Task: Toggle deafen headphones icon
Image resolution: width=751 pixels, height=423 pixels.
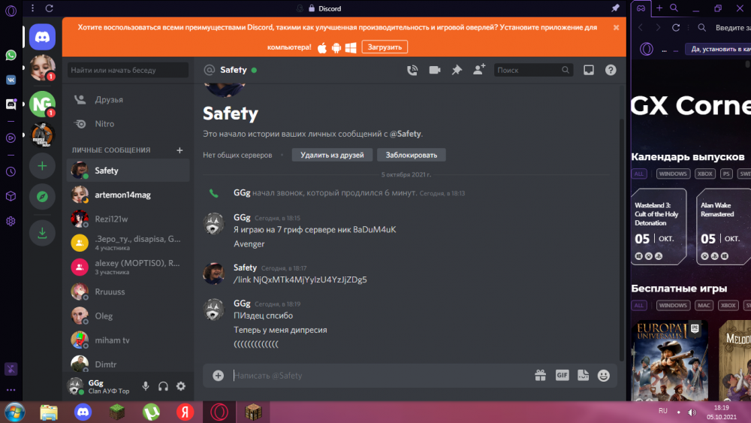Action: coord(163,386)
